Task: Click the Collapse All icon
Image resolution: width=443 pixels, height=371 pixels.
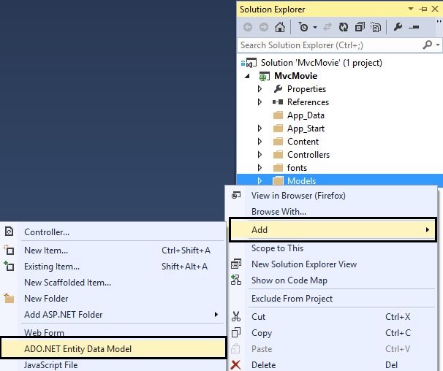Action: 360,27
